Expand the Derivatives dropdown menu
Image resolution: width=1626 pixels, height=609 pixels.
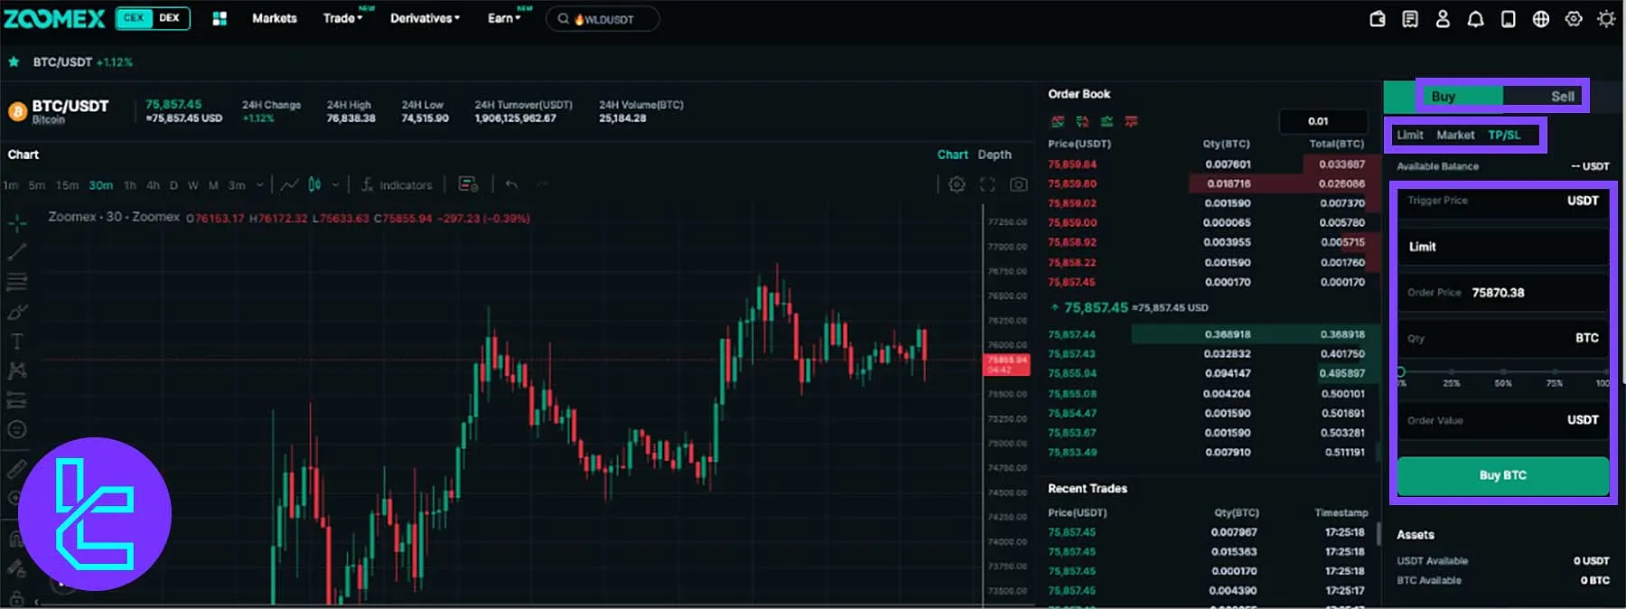(x=425, y=18)
